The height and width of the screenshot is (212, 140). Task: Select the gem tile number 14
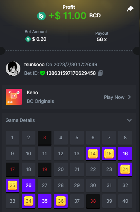click(x=93, y=154)
